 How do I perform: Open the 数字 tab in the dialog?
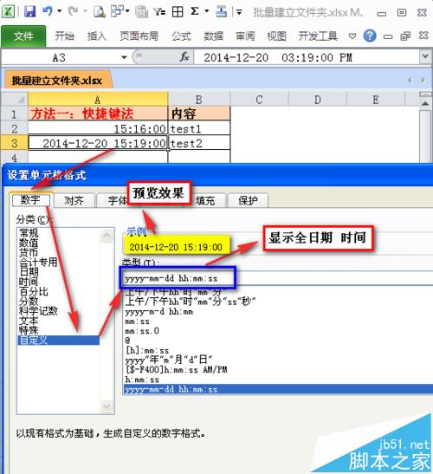point(30,200)
